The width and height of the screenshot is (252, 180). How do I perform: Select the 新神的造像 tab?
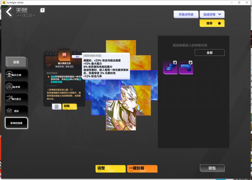click(x=16, y=123)
